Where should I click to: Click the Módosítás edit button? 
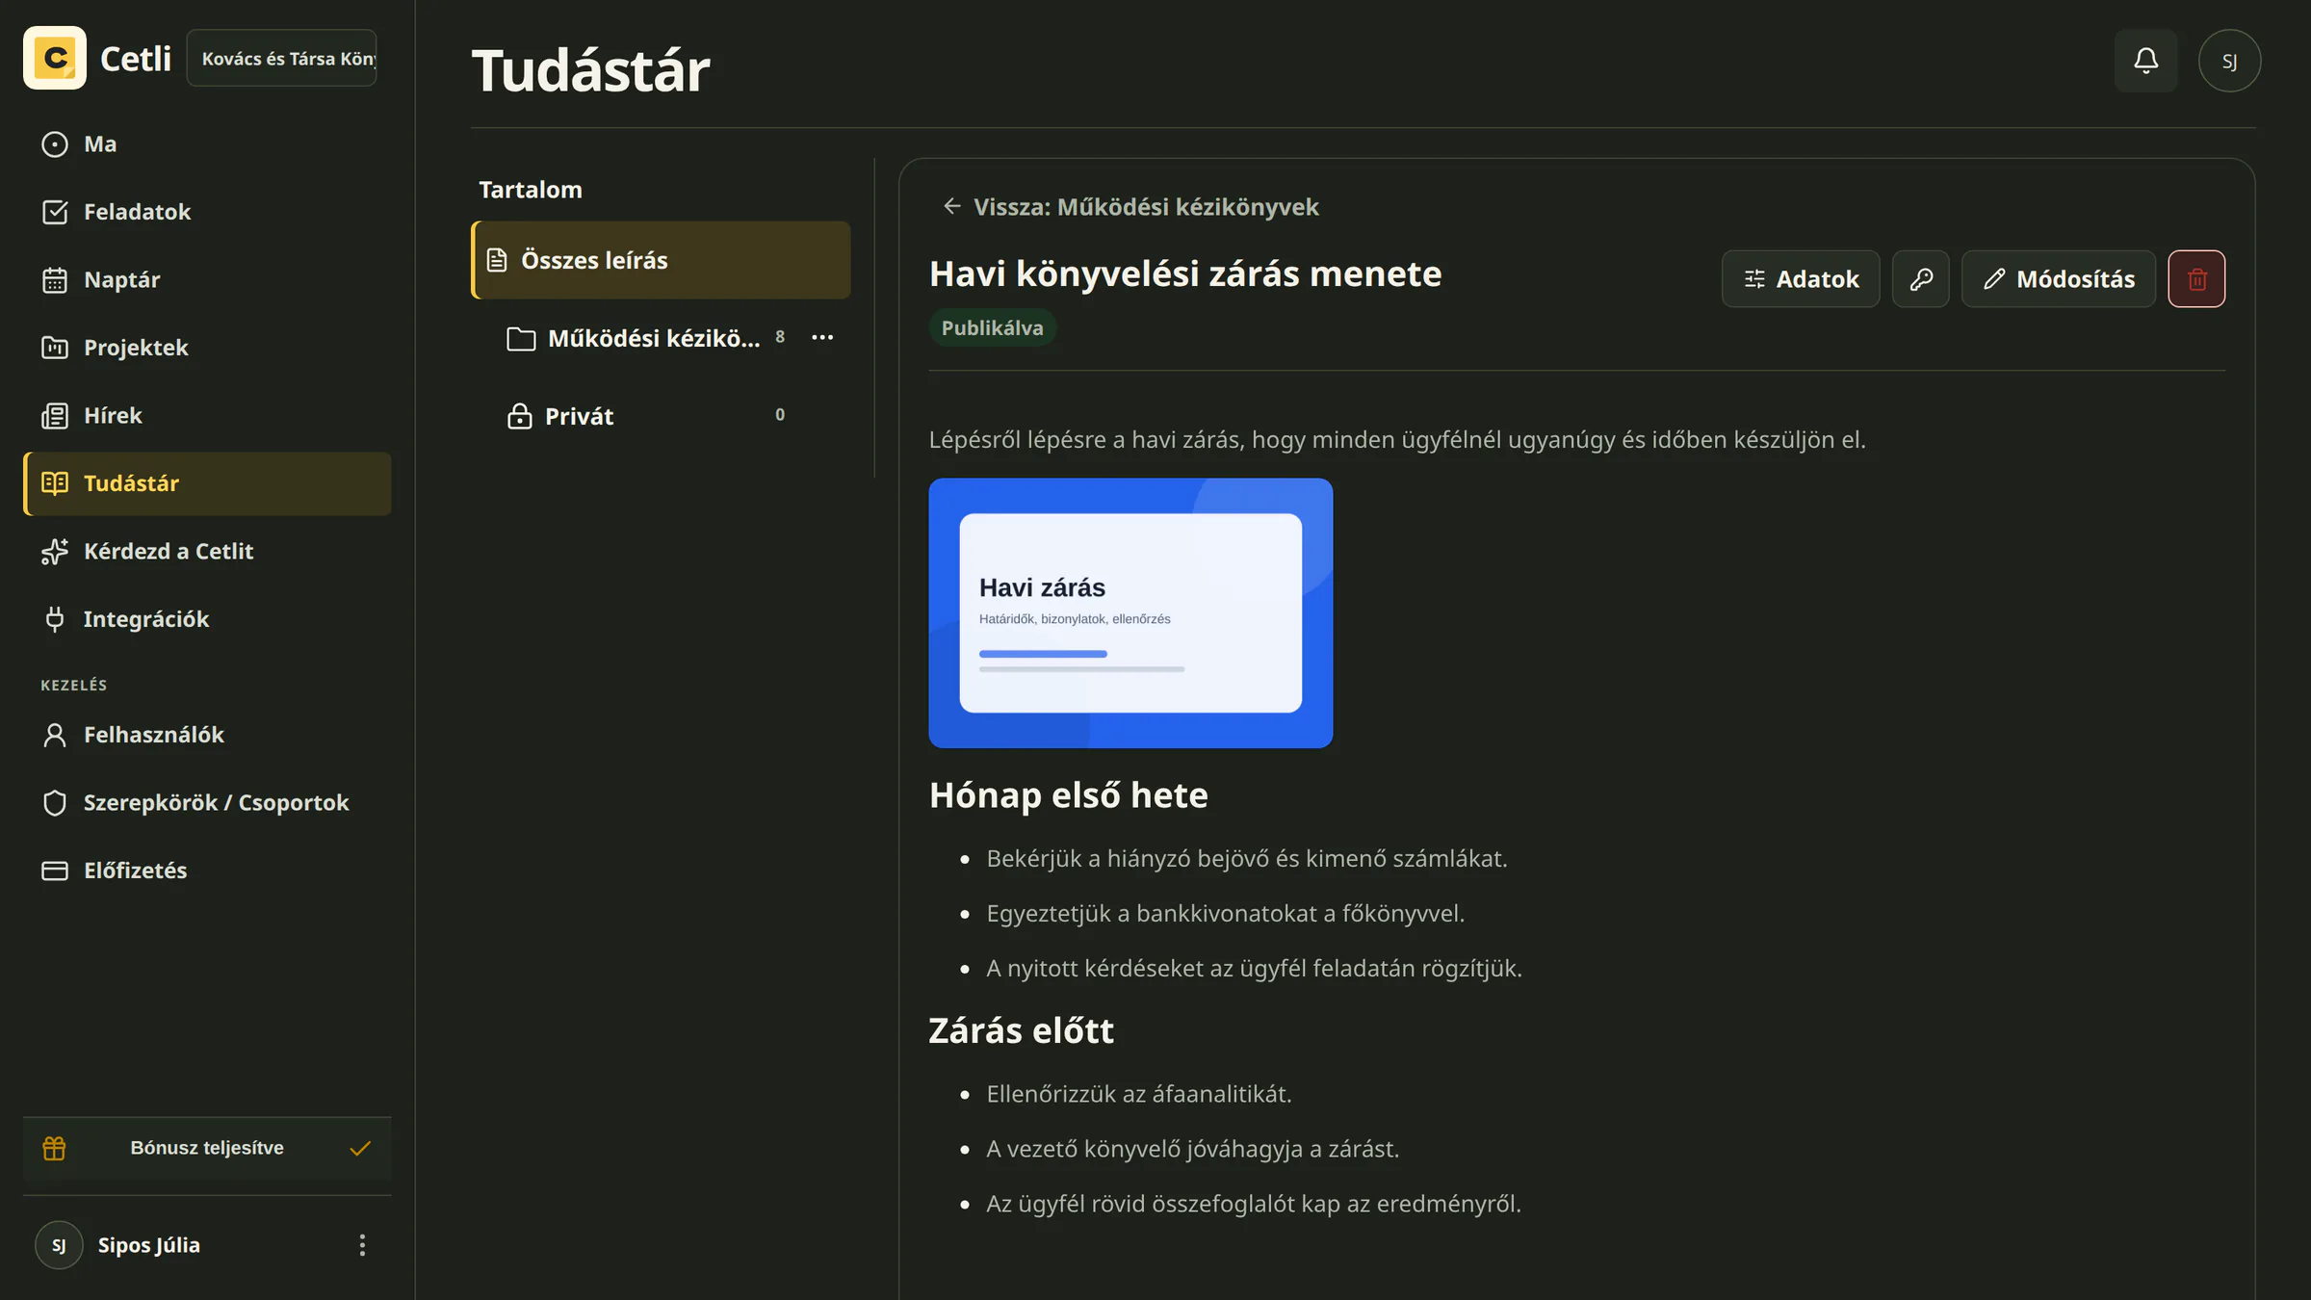(2059, 279)
